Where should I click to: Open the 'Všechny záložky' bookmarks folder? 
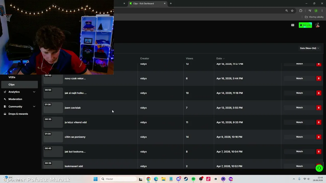click(x=314, y=17)
